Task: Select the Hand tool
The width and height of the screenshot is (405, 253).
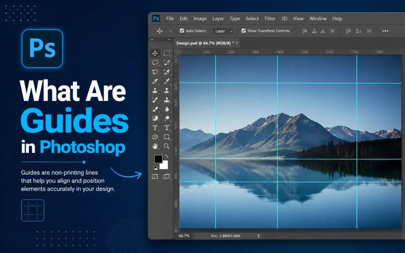Action: pos(155,146)
